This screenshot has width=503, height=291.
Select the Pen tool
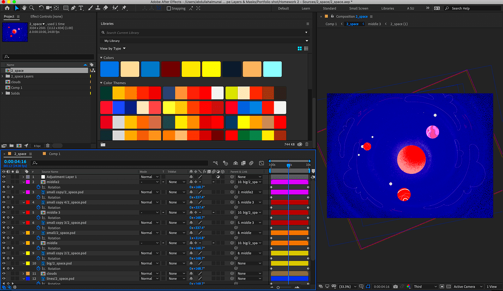point(73,8)
